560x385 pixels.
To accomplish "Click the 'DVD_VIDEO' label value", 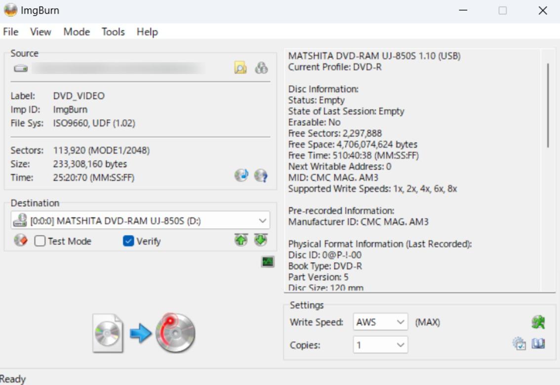I will click(x=79, y=96).
